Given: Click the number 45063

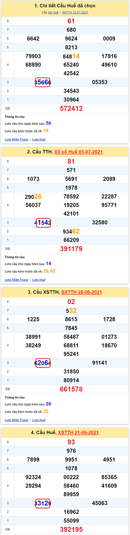Looking at the screenshot, I should click(100, 503).
